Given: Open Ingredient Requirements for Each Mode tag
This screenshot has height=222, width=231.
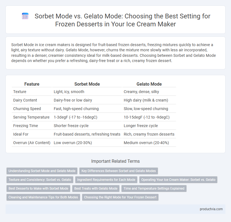Looking at the screenshot, I should (x=106, y=180).
